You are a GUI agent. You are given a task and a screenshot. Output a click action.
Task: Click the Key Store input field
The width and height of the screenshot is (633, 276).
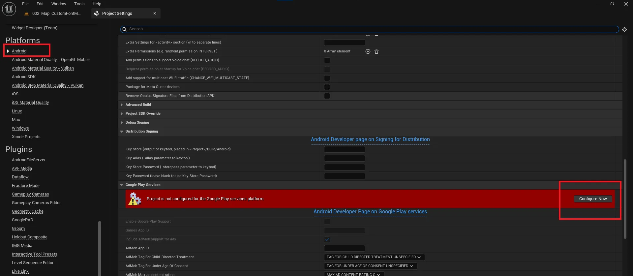(345, 149)
